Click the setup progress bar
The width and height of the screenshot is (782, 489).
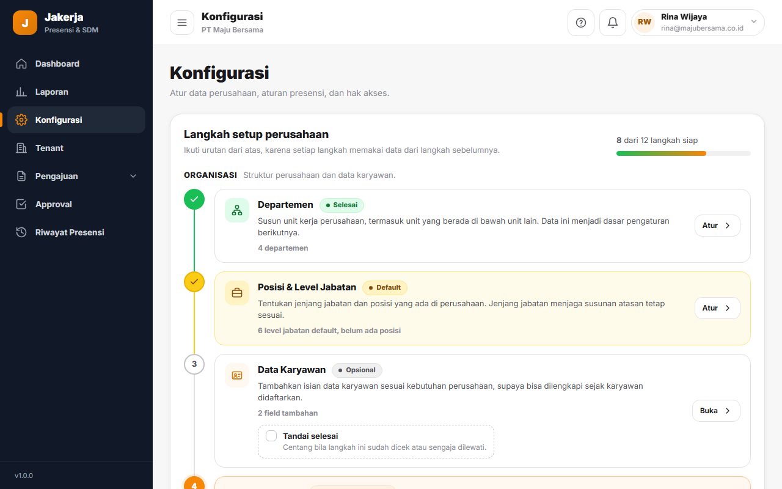pos(684,153)
